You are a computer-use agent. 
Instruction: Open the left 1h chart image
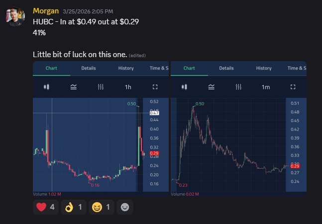click(101, 129)
